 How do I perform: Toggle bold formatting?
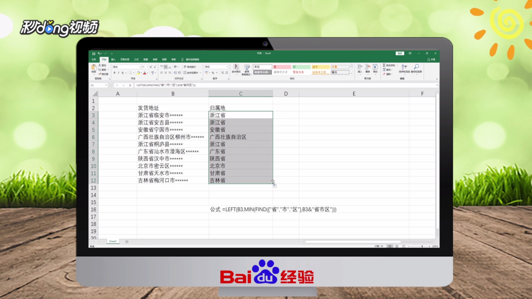pos(114,73)
